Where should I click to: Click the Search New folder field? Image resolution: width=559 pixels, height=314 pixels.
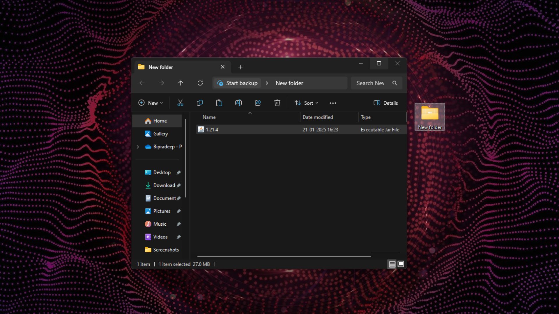[x=371, y=83]
